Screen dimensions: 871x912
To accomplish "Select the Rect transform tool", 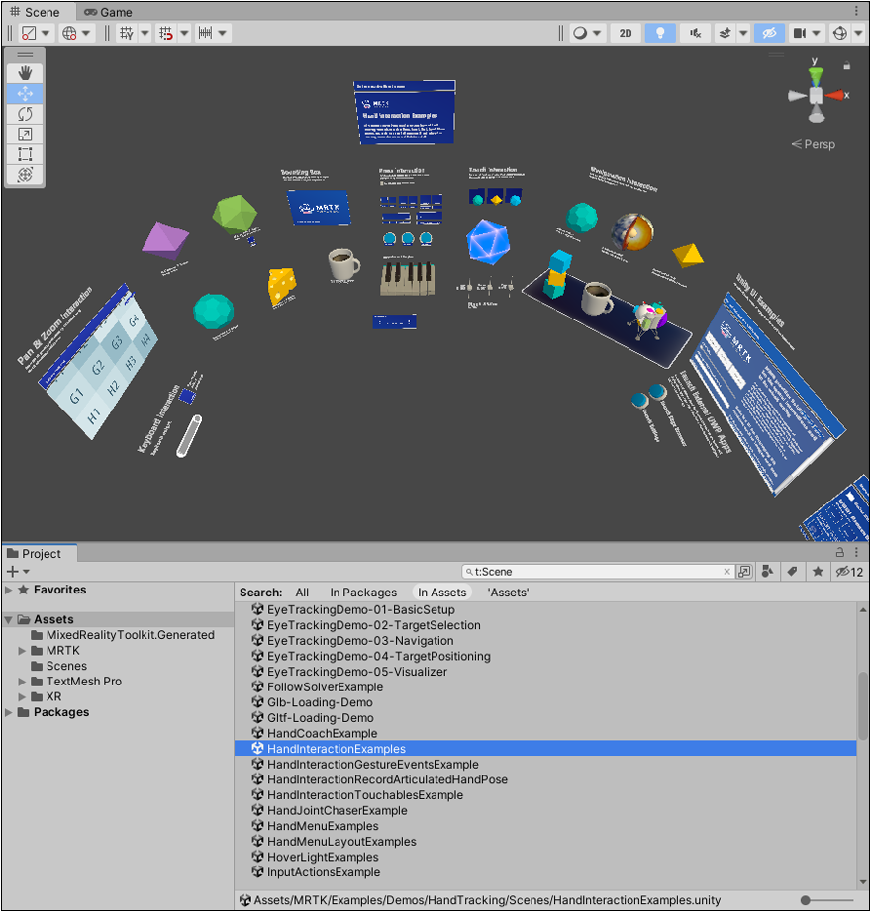I will pyautogui.click(x=24, y=154).
